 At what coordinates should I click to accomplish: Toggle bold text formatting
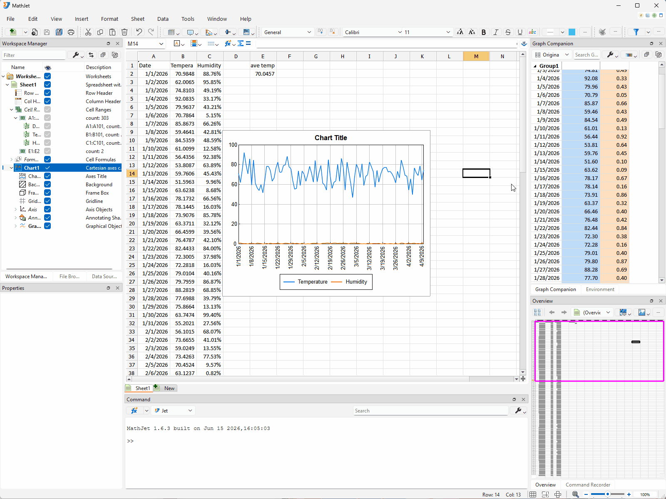pyautogui.click(x=484, y=32)
